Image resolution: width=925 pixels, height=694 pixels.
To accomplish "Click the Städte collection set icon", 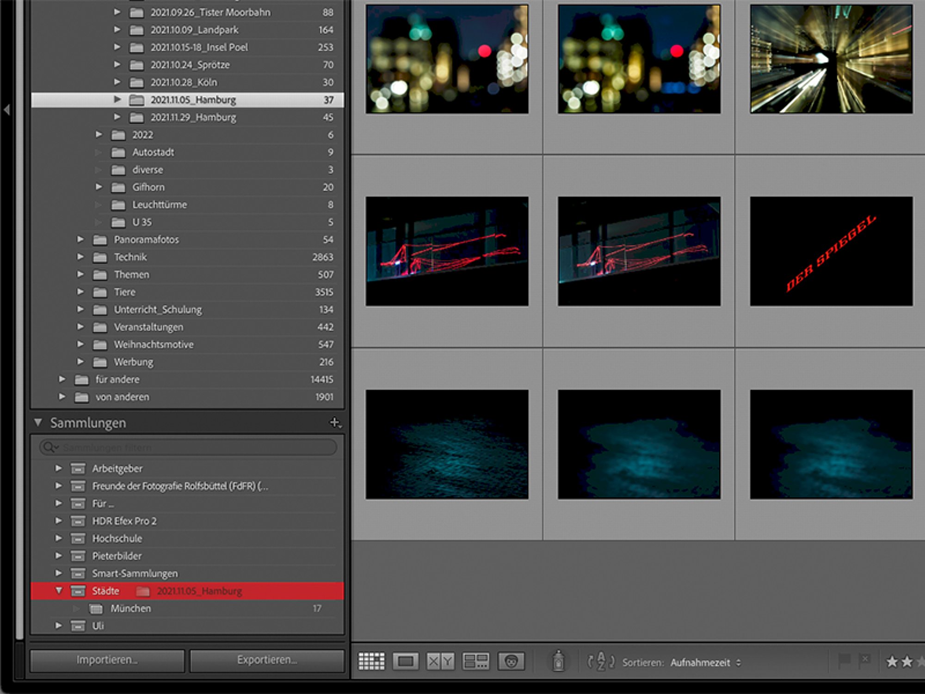I will point(78,591).
